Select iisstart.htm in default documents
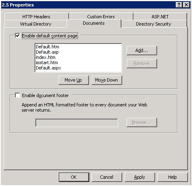This screenshot has width=192, height=186. (x=47, y=63)
